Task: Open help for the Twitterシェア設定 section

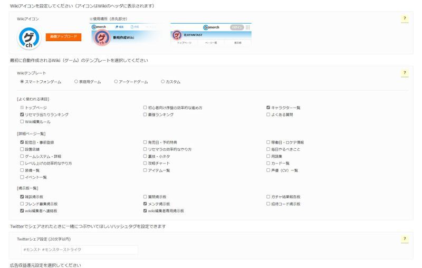Action: 405,239
